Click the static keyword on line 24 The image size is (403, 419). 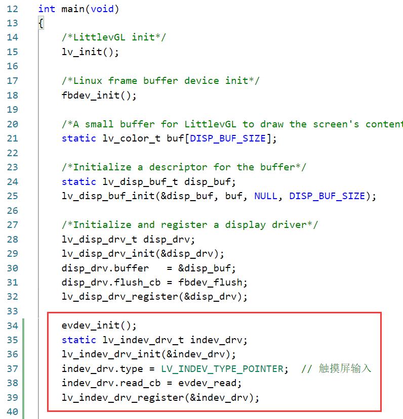(78, 182)
